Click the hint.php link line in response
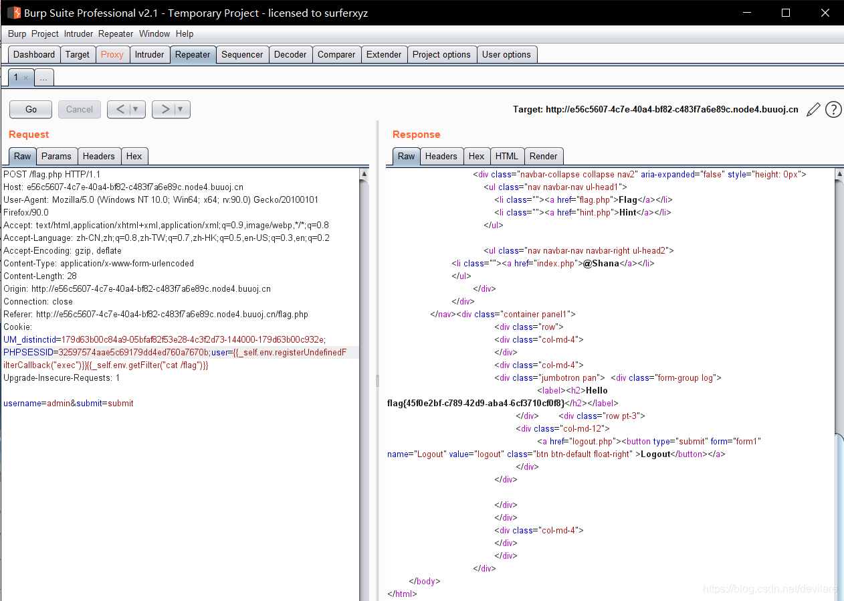844x601 pixels. click(x=583, y=212)
